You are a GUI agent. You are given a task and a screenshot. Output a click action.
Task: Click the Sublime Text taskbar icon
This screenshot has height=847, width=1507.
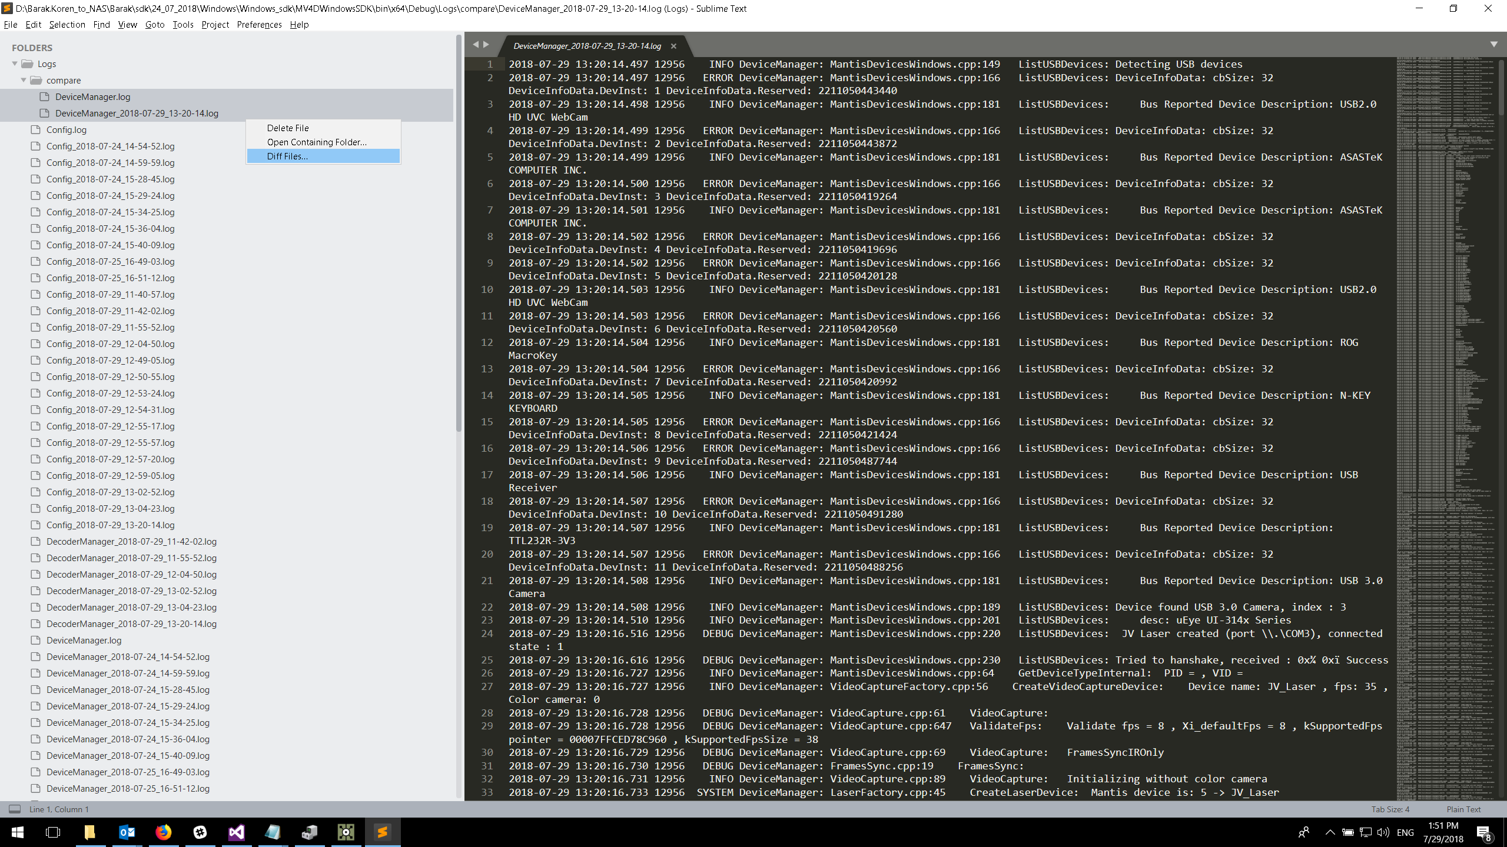(x=382, y=832)
